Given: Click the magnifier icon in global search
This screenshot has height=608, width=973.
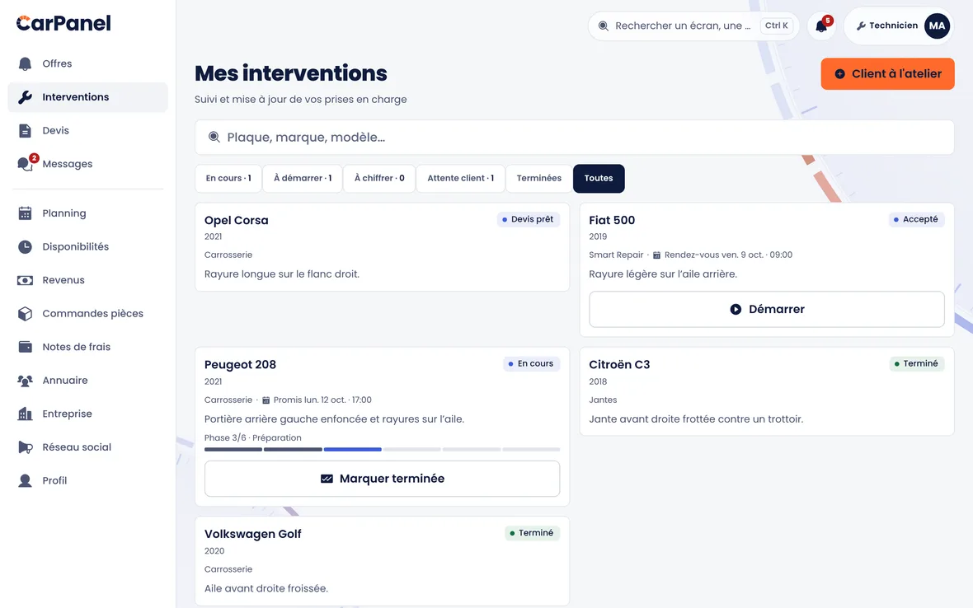Looking at the screenshot, I should (x=603, y=26).
